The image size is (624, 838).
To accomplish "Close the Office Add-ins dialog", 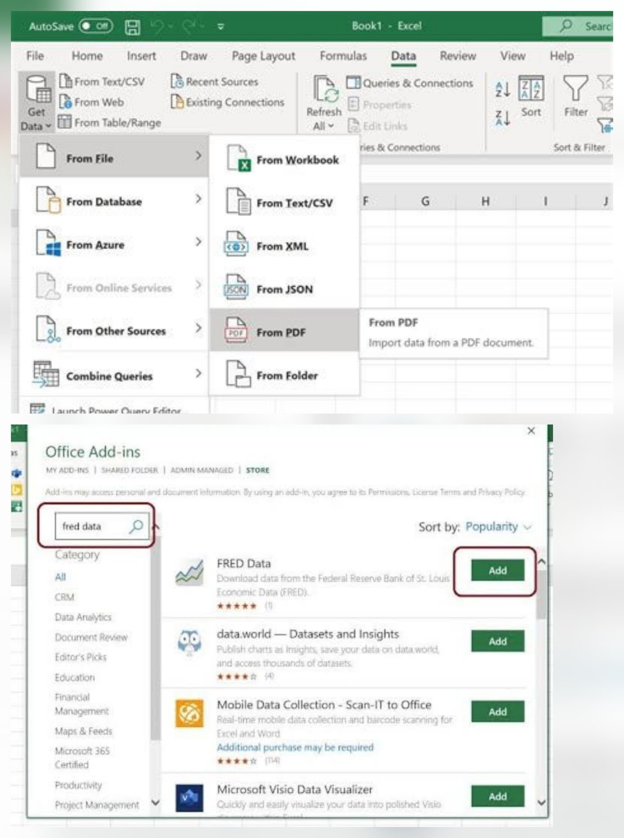I will pos(531,431).
